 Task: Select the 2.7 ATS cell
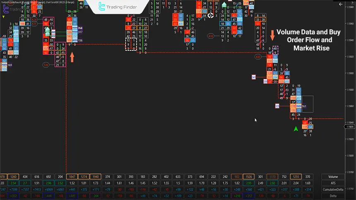click(25, 183)
